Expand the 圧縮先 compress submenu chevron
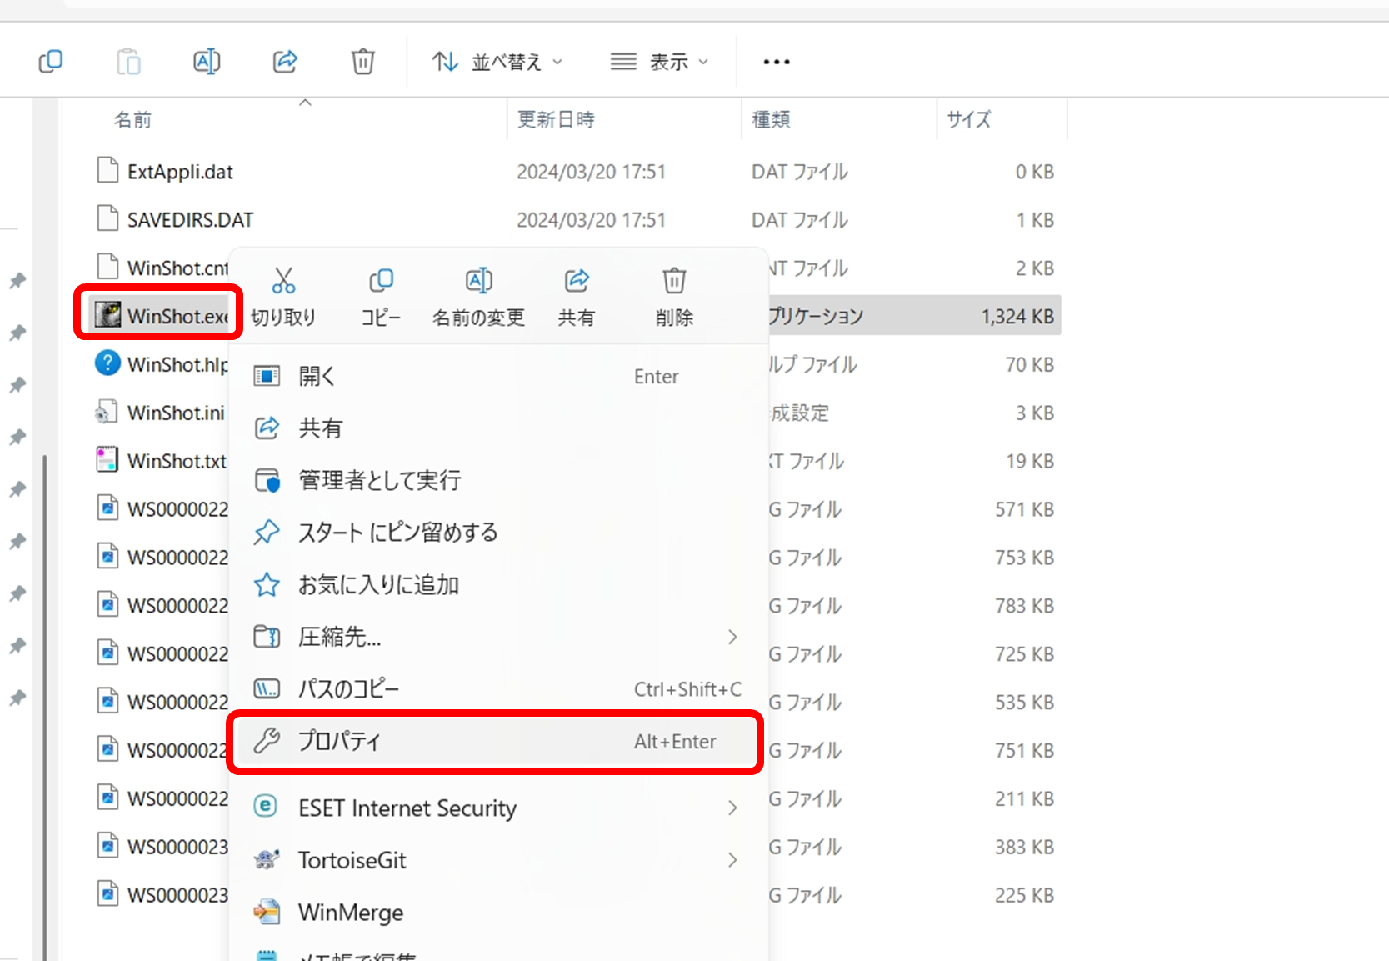1389x961 pixels. (732, 637)
